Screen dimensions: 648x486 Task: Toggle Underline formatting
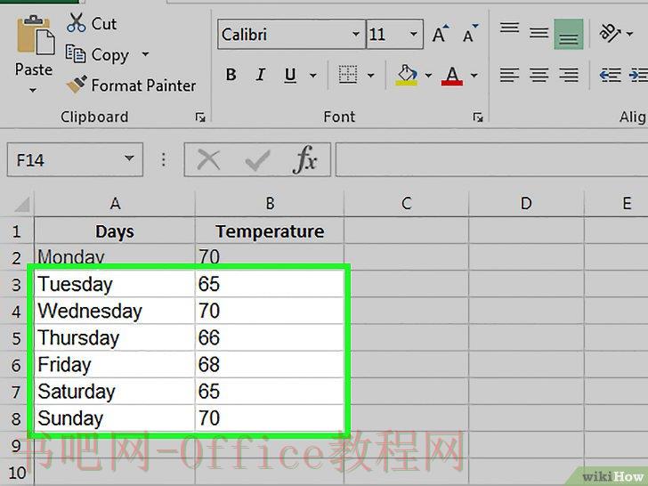pos(290,75)
